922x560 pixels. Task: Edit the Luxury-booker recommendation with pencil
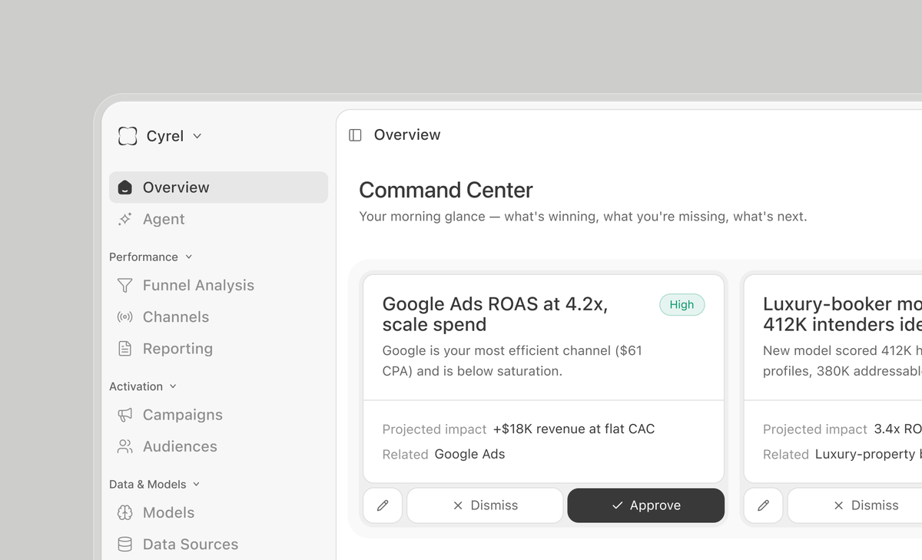tap(763, 505)
